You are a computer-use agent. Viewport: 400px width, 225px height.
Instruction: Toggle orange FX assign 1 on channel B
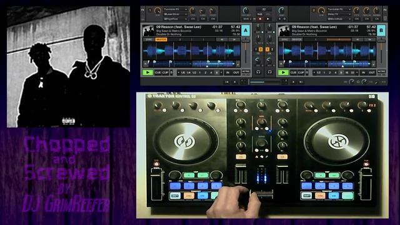tap(267, 49)
